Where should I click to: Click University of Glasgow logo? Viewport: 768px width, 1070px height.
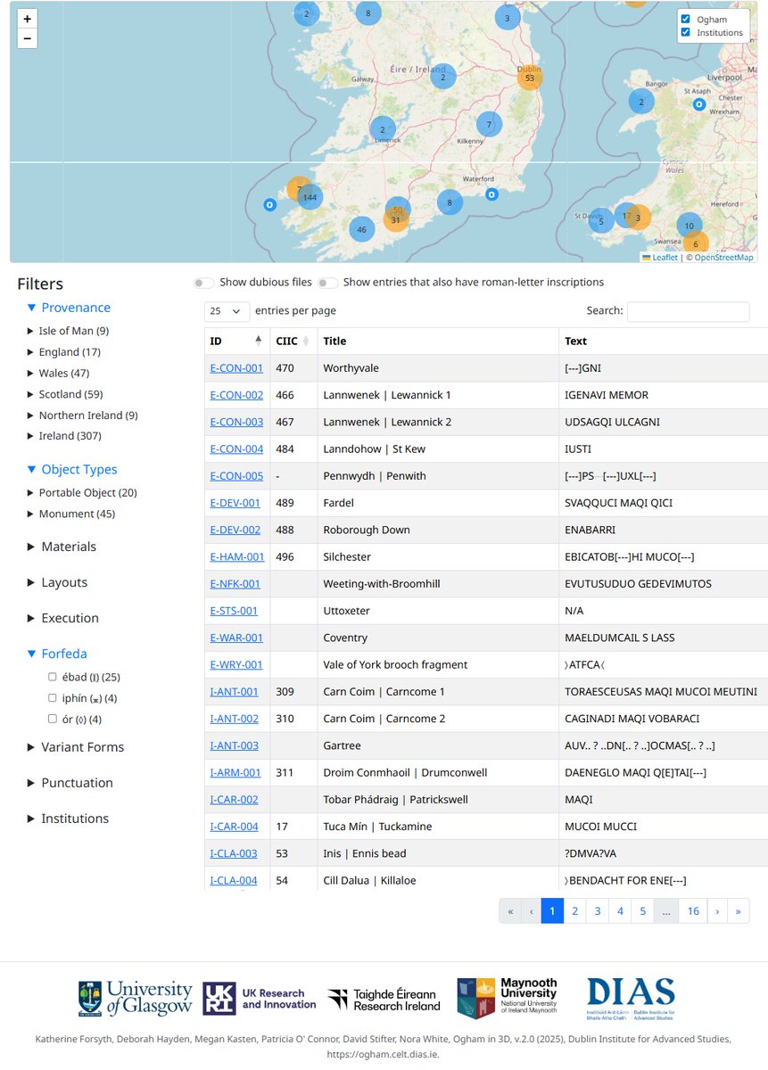point(135,1000)
